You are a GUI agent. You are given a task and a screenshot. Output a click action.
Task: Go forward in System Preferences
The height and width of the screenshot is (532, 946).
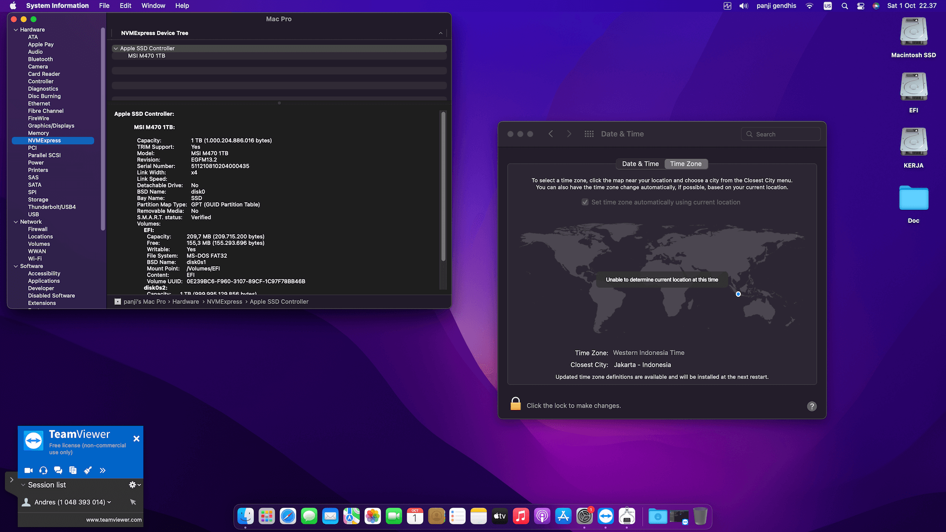click(569, 134)
